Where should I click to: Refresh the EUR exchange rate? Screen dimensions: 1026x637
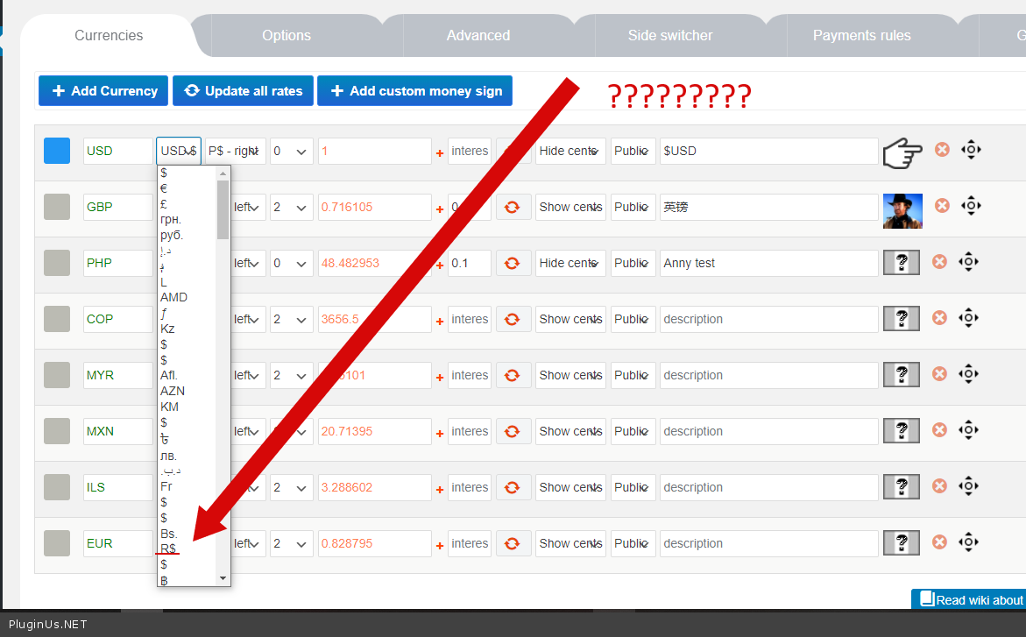coord(513,543)
